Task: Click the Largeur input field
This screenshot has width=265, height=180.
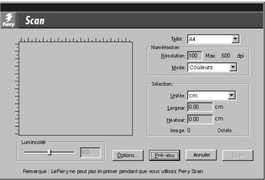Action: [200, 107]
